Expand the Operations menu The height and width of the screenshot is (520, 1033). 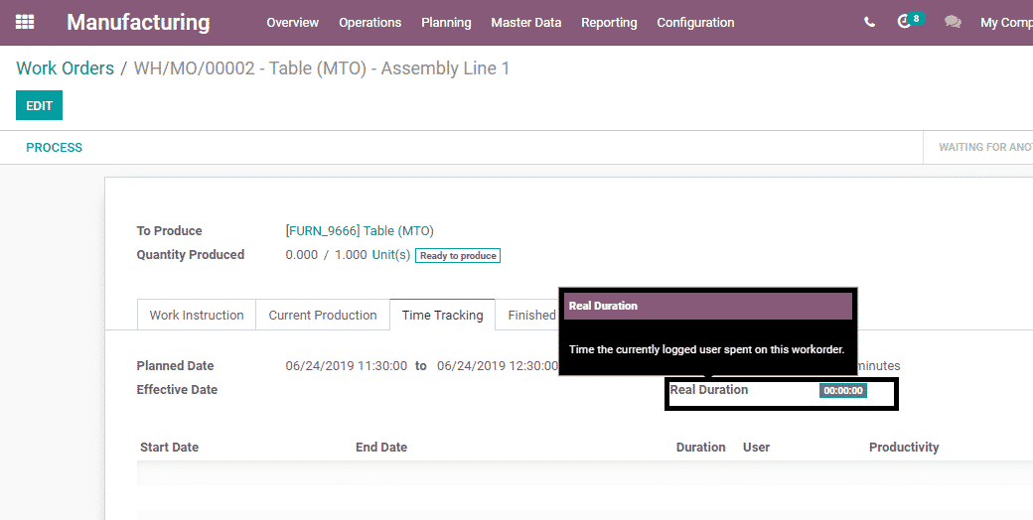point(369,22)
